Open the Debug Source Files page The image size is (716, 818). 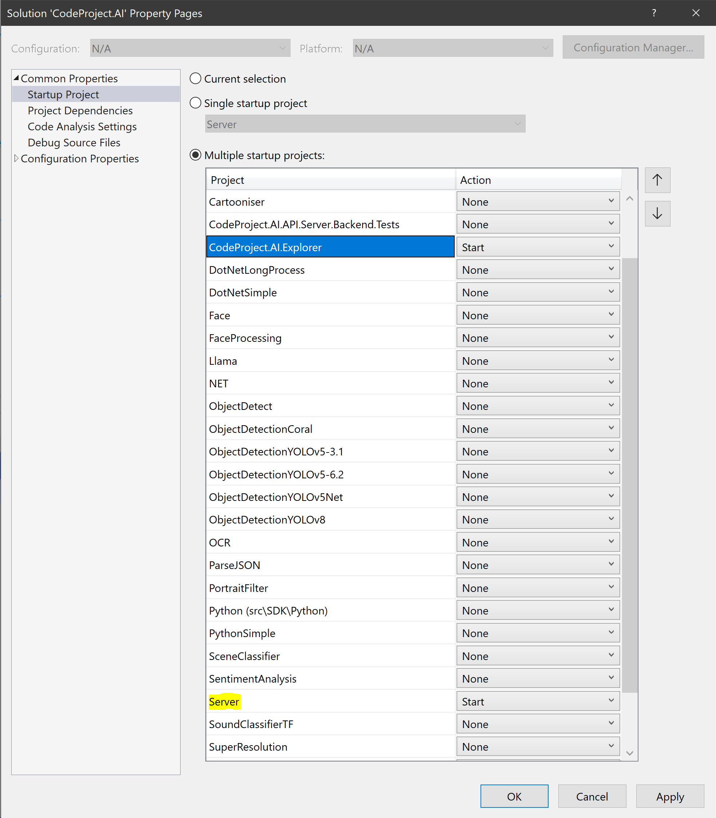click(74, 142)
